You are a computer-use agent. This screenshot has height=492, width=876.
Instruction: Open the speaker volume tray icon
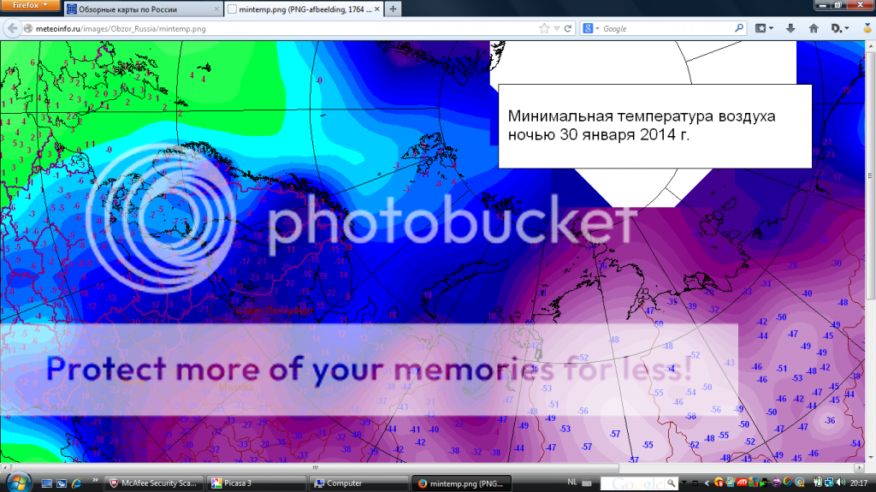coord(841,483)
